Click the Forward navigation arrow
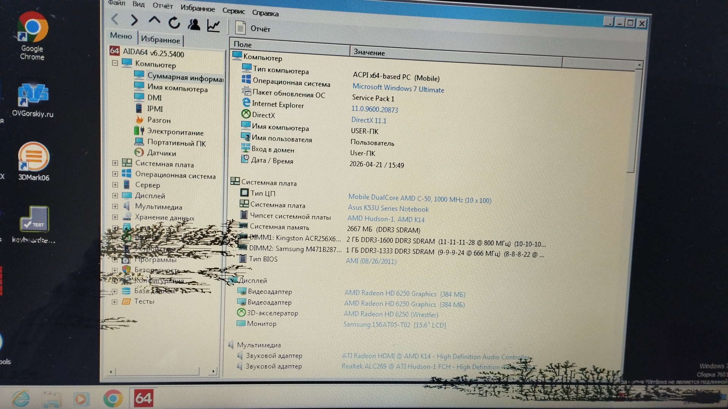This screenshot has width=728, height=409. (134, 20)
